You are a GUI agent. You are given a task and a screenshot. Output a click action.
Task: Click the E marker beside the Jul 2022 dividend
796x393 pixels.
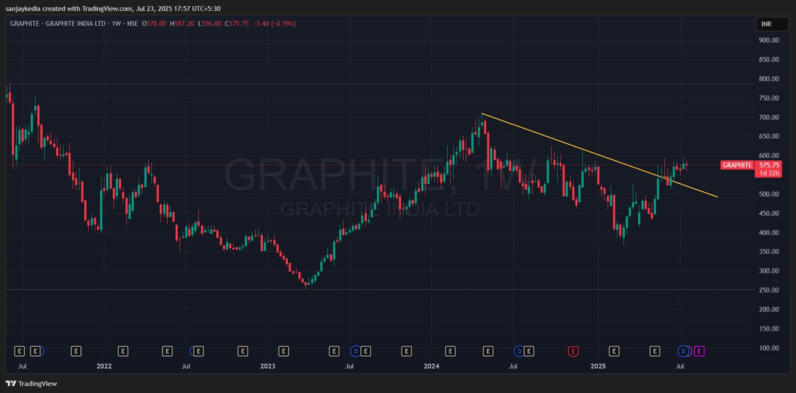click(200, 351)
